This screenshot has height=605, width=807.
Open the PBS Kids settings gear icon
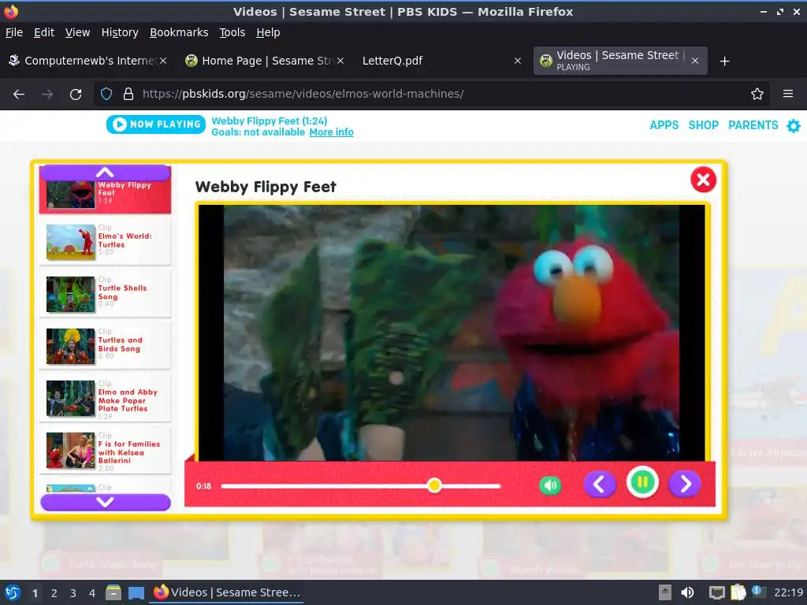tap(793, 125)
